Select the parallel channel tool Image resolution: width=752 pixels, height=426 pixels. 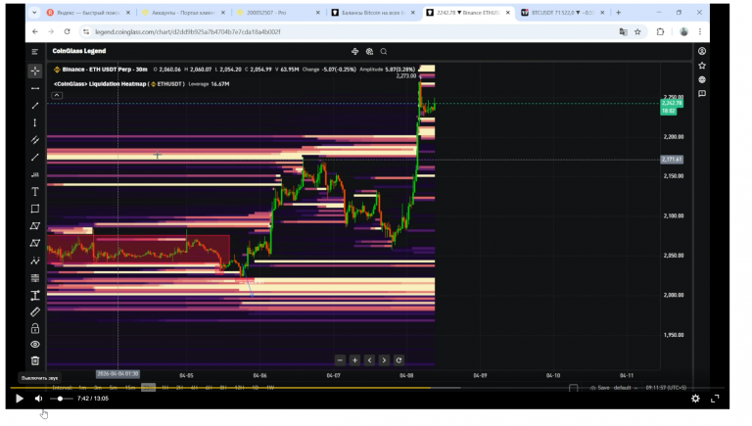(35, 140)
